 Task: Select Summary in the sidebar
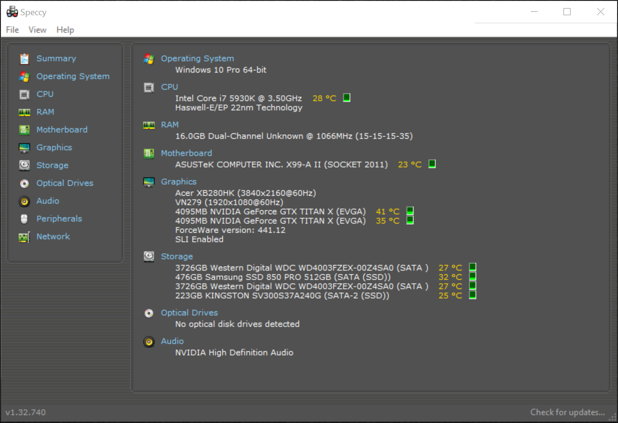tap(56, 58)
